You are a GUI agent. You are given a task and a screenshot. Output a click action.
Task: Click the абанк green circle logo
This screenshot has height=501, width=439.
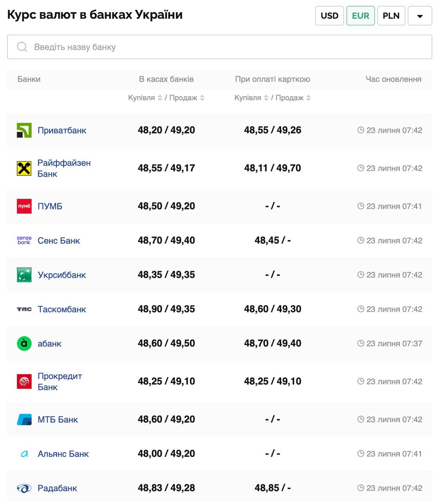pos(24,344)
